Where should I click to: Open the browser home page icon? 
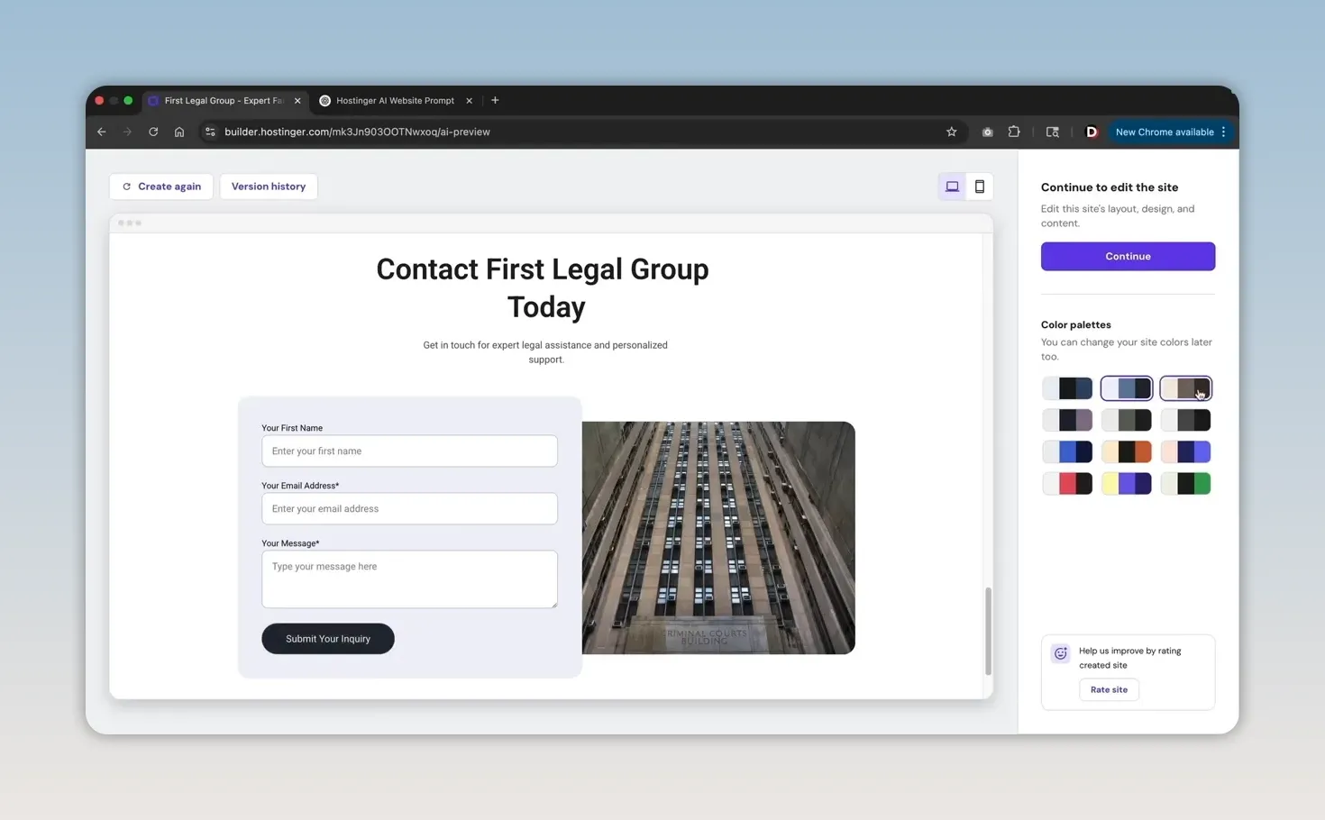pos(179,132)
